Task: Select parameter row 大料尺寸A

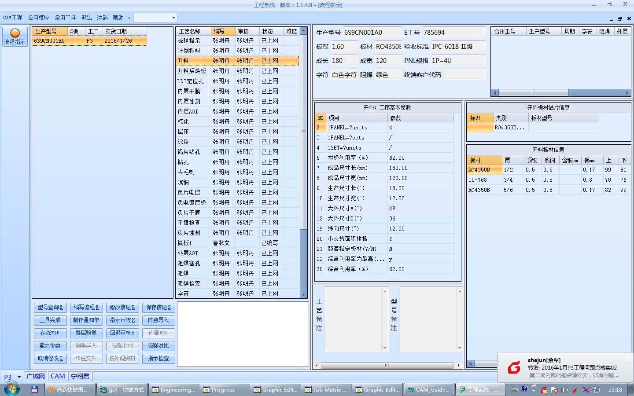Action: 384,209
